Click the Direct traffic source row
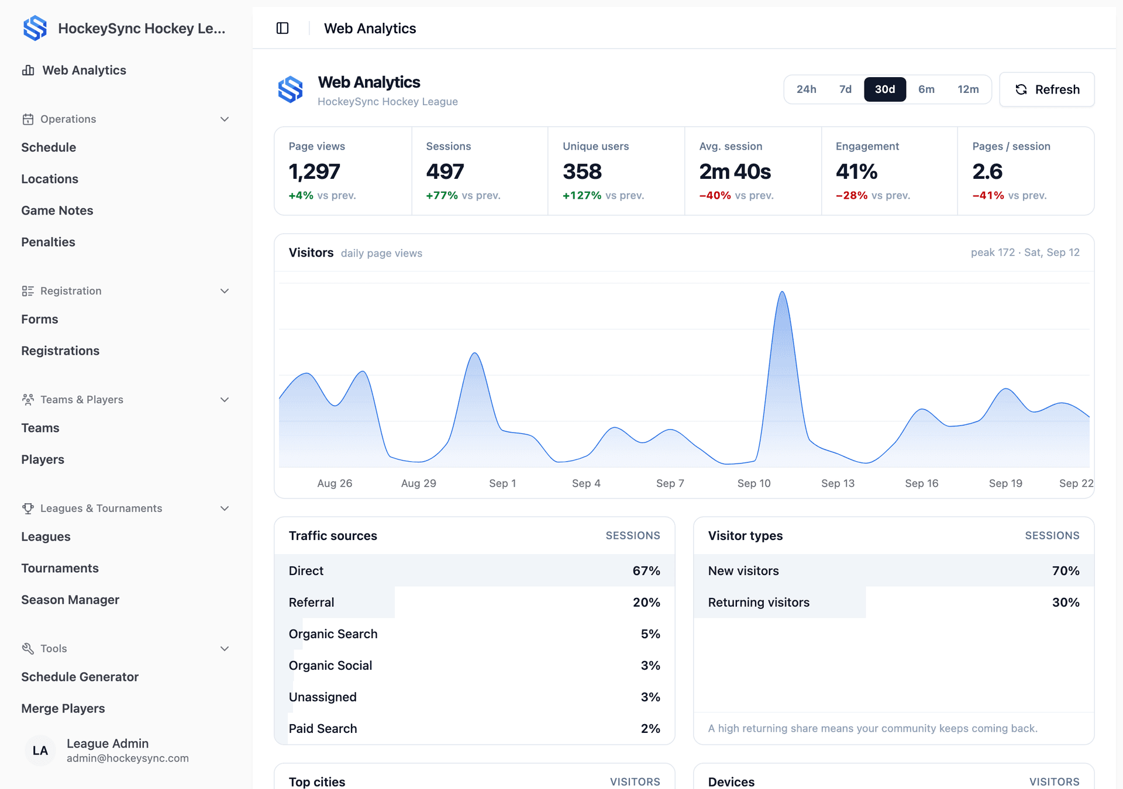The height and width of the screenshot is (789, 1123). 474,570
